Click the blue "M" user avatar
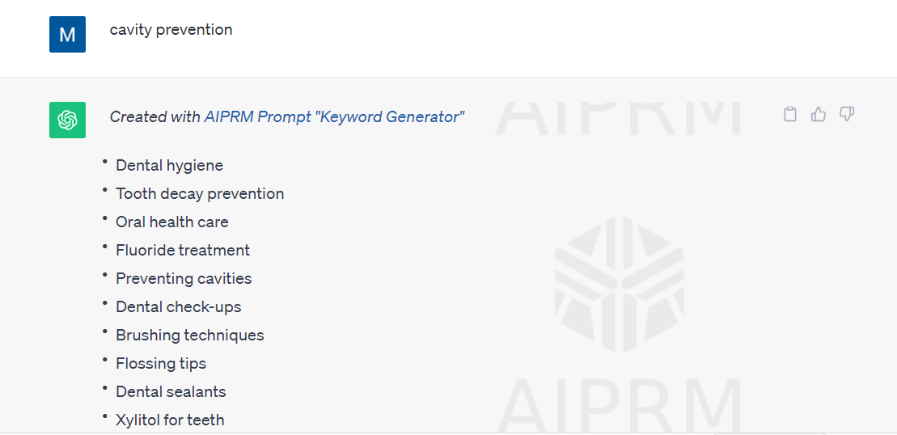897x435 pixels. pos(67,35)
